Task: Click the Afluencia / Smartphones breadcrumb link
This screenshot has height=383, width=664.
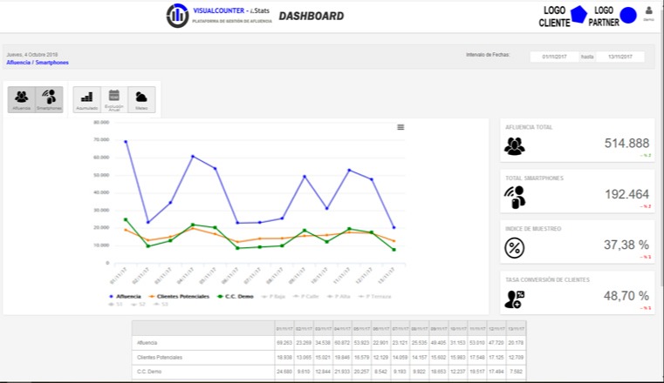Action: click(37, 63)
